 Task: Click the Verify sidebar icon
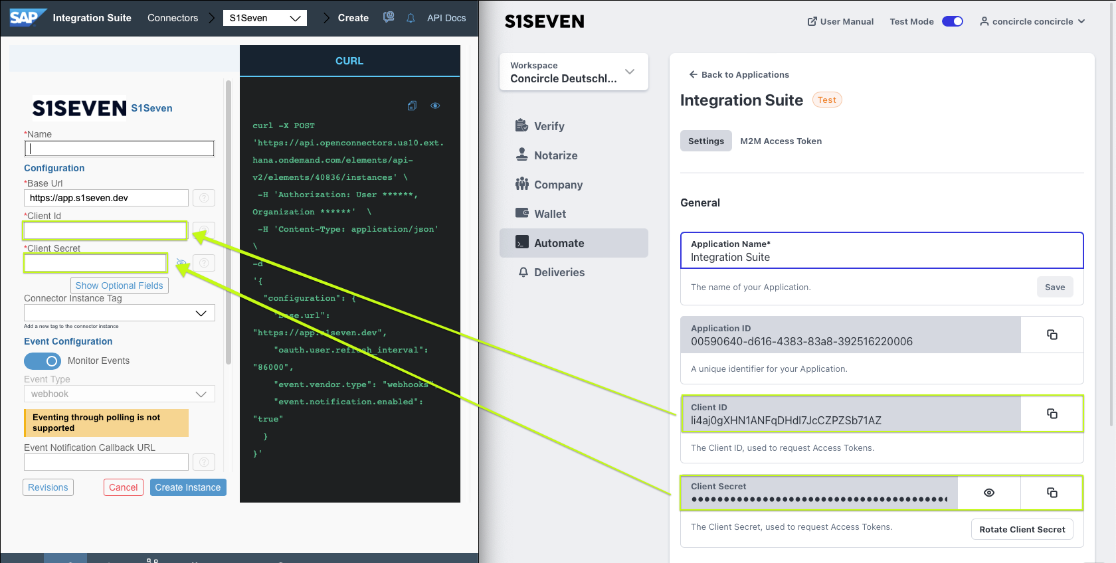pyautogui.click(x=521, y=125)
